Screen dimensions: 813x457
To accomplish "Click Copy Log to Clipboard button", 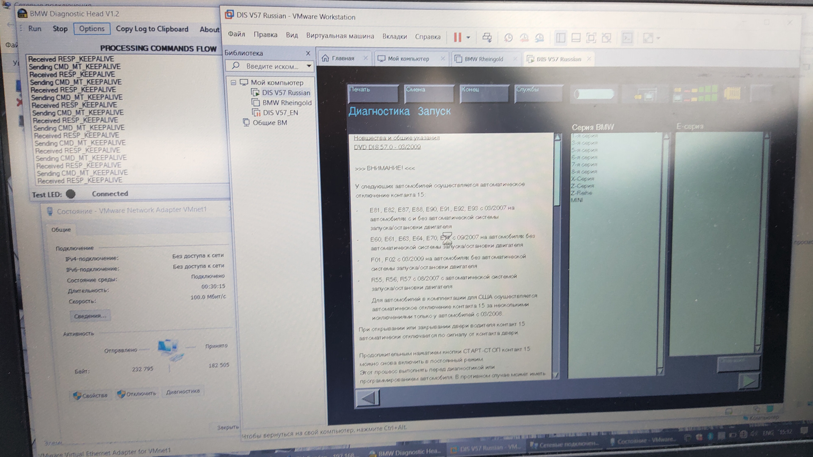I will pyautogui.click(x=152, y=28).
